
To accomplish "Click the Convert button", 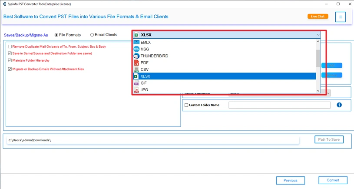I will pyautogui.click(x=333, y=180).
